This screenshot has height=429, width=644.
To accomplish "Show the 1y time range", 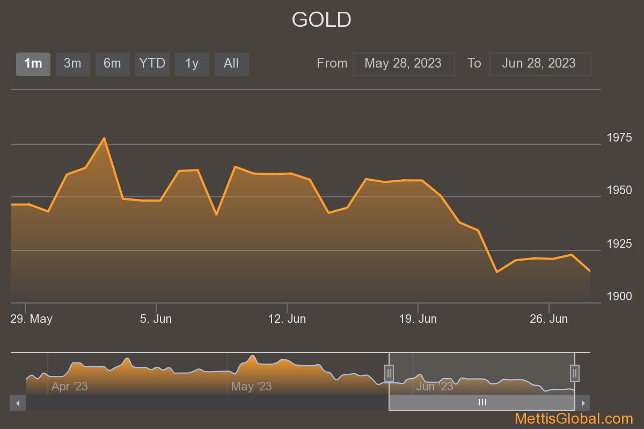I will click(x=192, y=64).
